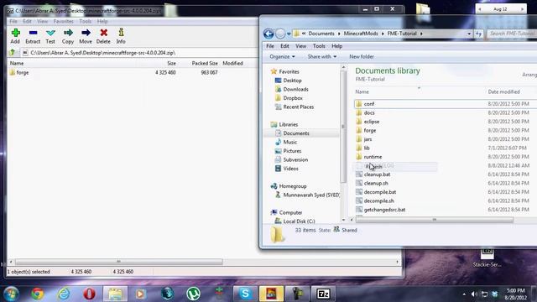Viewport: 537px width, 302px height.
Task: Sort by Date modified column in Explorer
Action: point(503,91)
